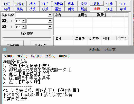
Task: Click line 4, 添加装备和需要的条件
Action: click(26, 78)
